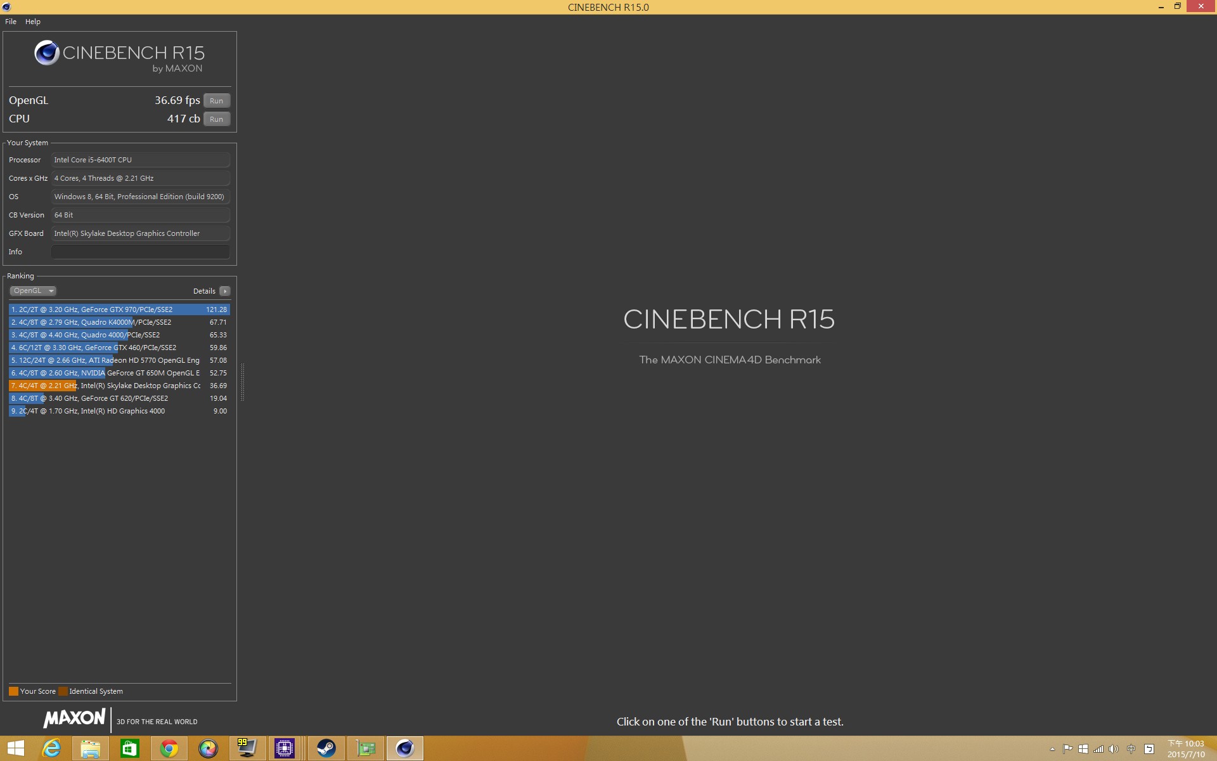The width and height of the screenshot is (1217, 761).
Task: Show hidden system tray icons
Action: coord(1052,750)
